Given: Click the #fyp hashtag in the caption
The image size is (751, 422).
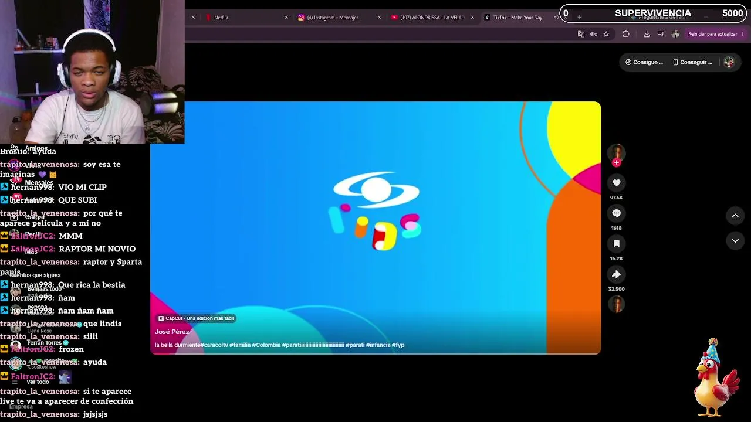Looking at the screenshot, I should click(x=398, y=345).
